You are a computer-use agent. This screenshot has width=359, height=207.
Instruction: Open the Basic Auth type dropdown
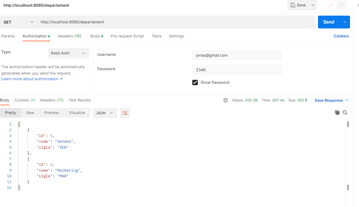point(68,53)
